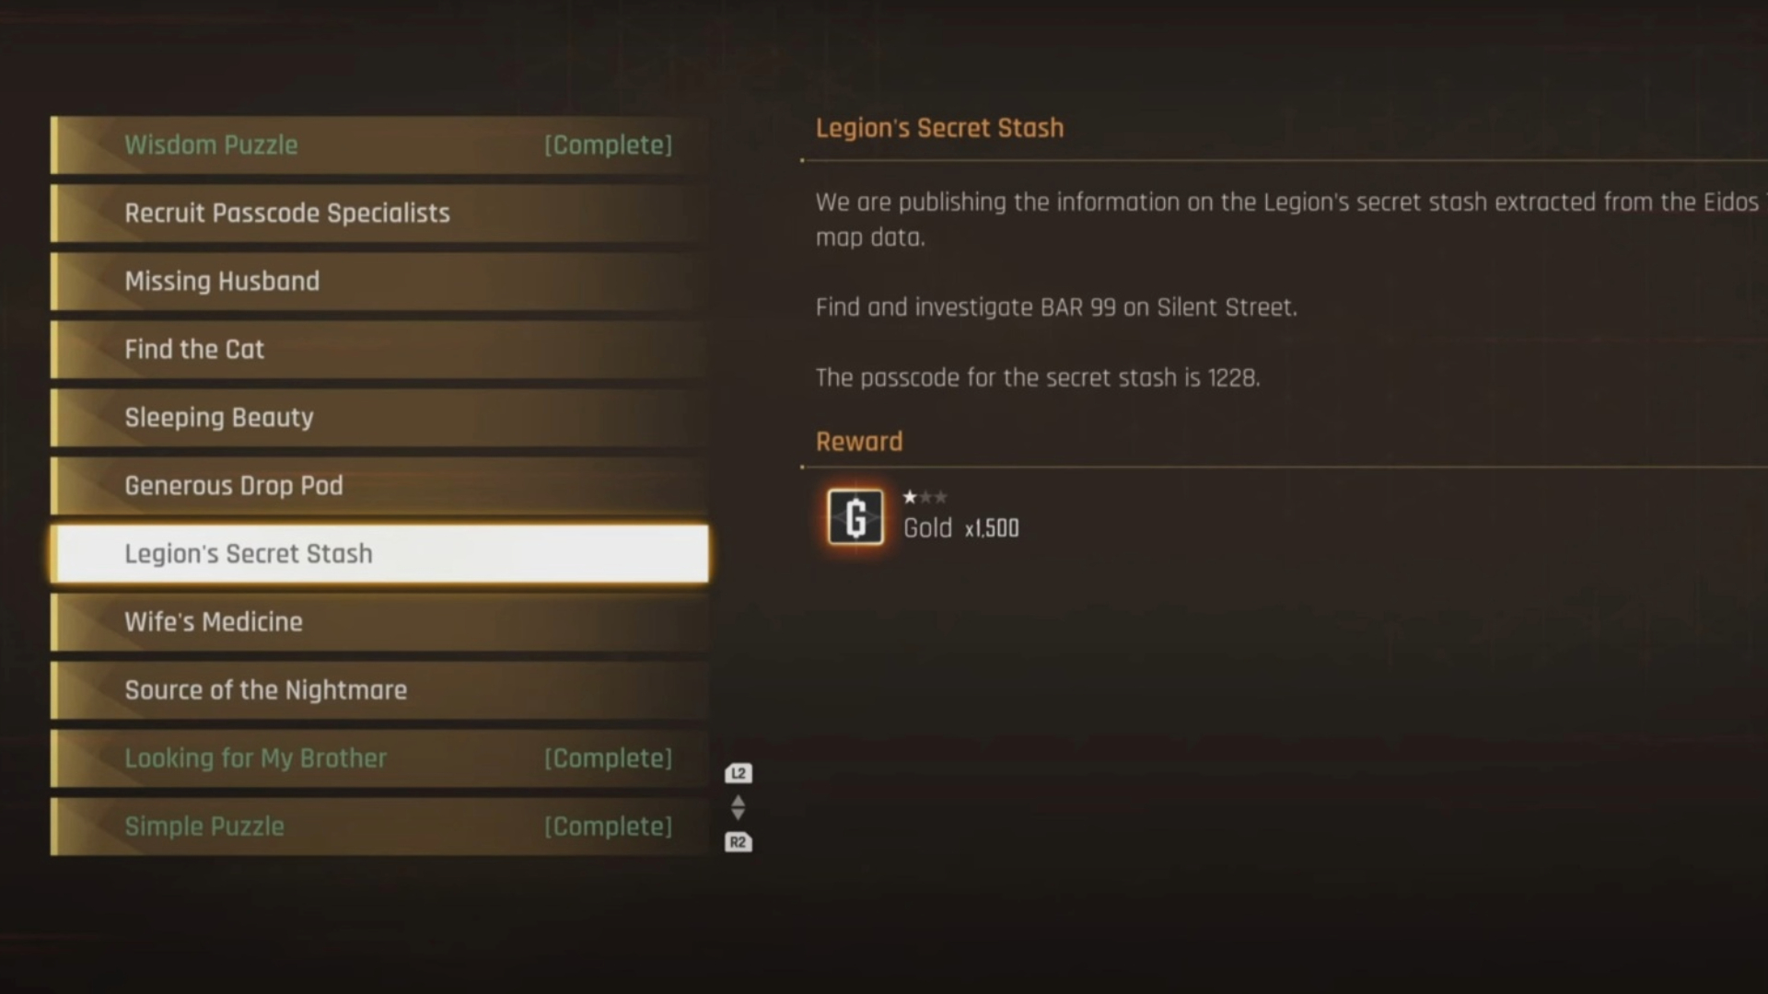The width and height of the screenshot is (1768, 994).
Task: View completed Looking for My Brother request
Action: (x=379, y=757)
